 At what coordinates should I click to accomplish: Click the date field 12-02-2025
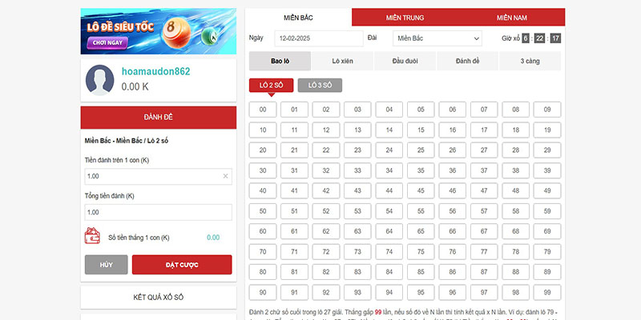317,38
